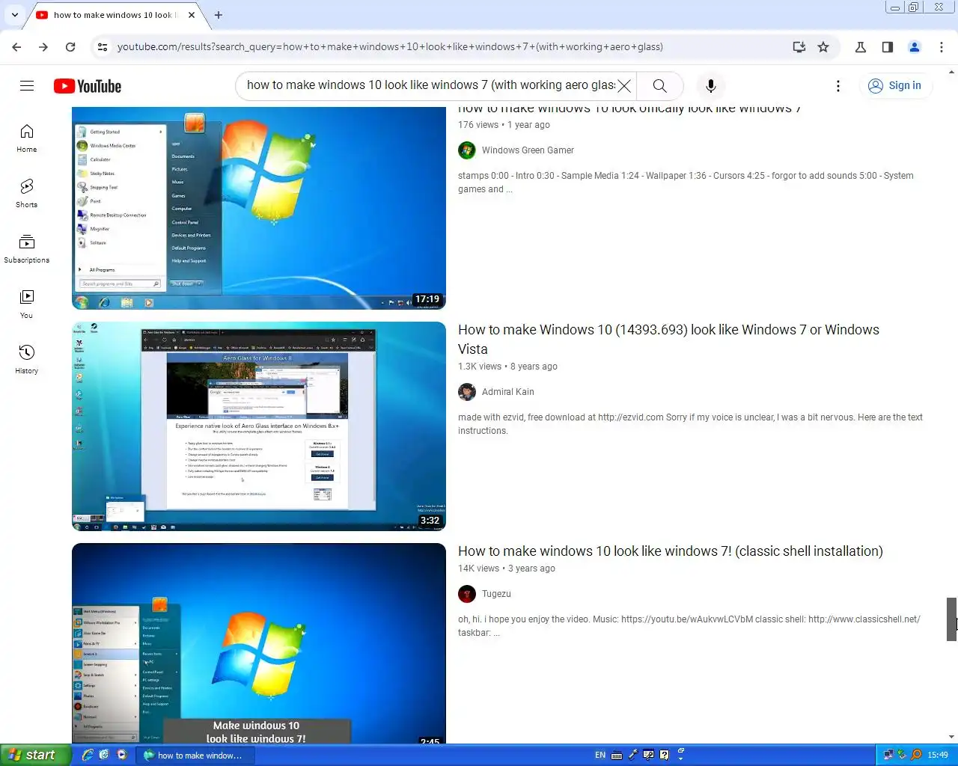958x766 pixels.
Task: Close the 'how to make windows 10' tab
Action: (x=192, y=15)
